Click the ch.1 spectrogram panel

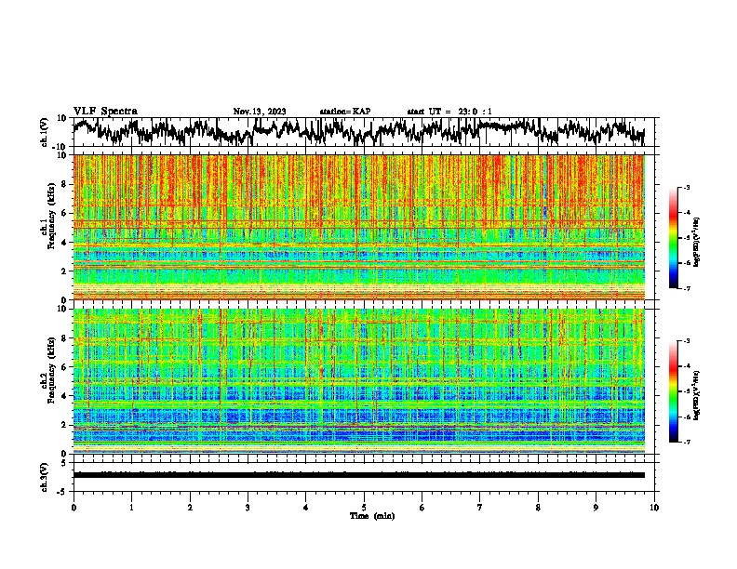coord(359,227)
